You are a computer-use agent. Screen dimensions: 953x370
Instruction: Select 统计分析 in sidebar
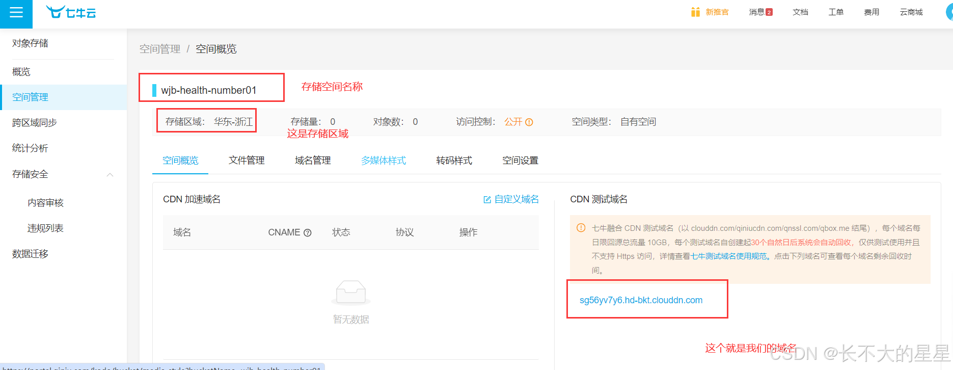point(30,148)
